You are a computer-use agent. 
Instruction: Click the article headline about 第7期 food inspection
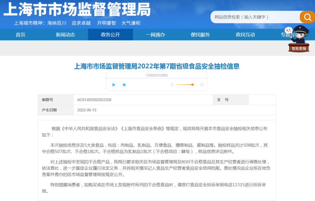coord(157,66)
